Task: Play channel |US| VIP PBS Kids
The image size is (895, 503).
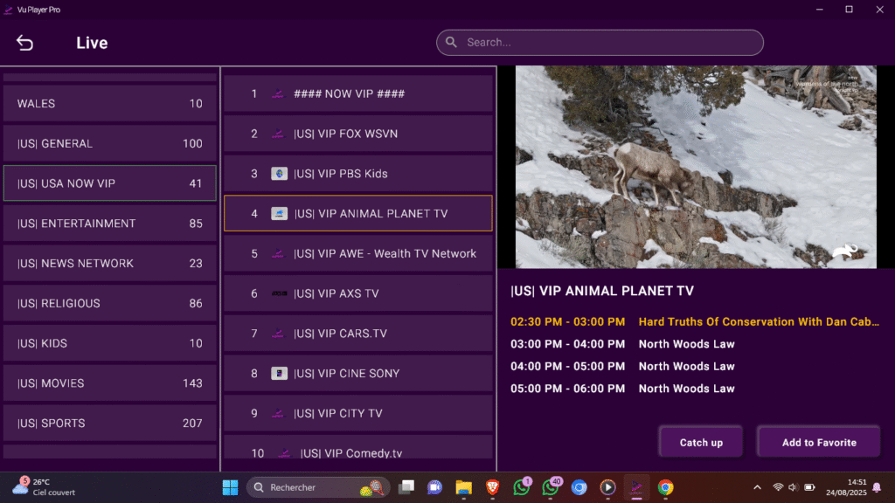Action: [357, 174]
